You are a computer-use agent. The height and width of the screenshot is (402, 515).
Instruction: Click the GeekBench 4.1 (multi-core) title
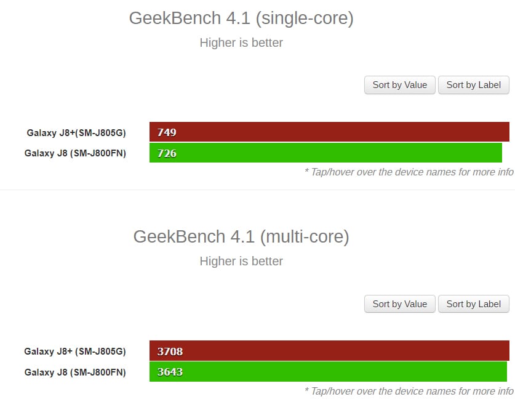pyautogui.click(x=241, y=236)
